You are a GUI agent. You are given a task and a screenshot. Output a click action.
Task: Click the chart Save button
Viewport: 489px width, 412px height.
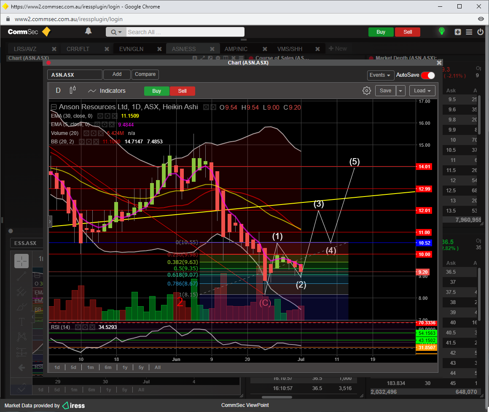pos(385,90)
